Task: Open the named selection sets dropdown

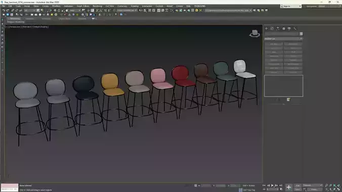Action: [x=127, y=10]
